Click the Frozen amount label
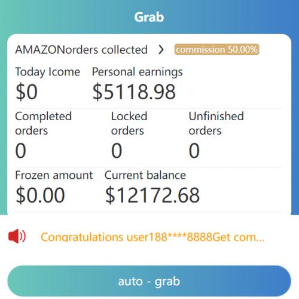 click(54, 175)
